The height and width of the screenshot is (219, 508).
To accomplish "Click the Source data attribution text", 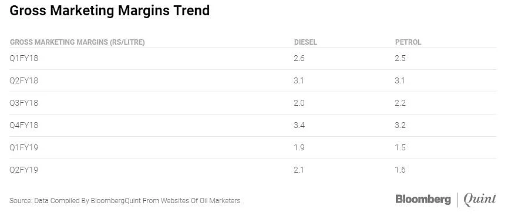I will (x=125, y=201).
